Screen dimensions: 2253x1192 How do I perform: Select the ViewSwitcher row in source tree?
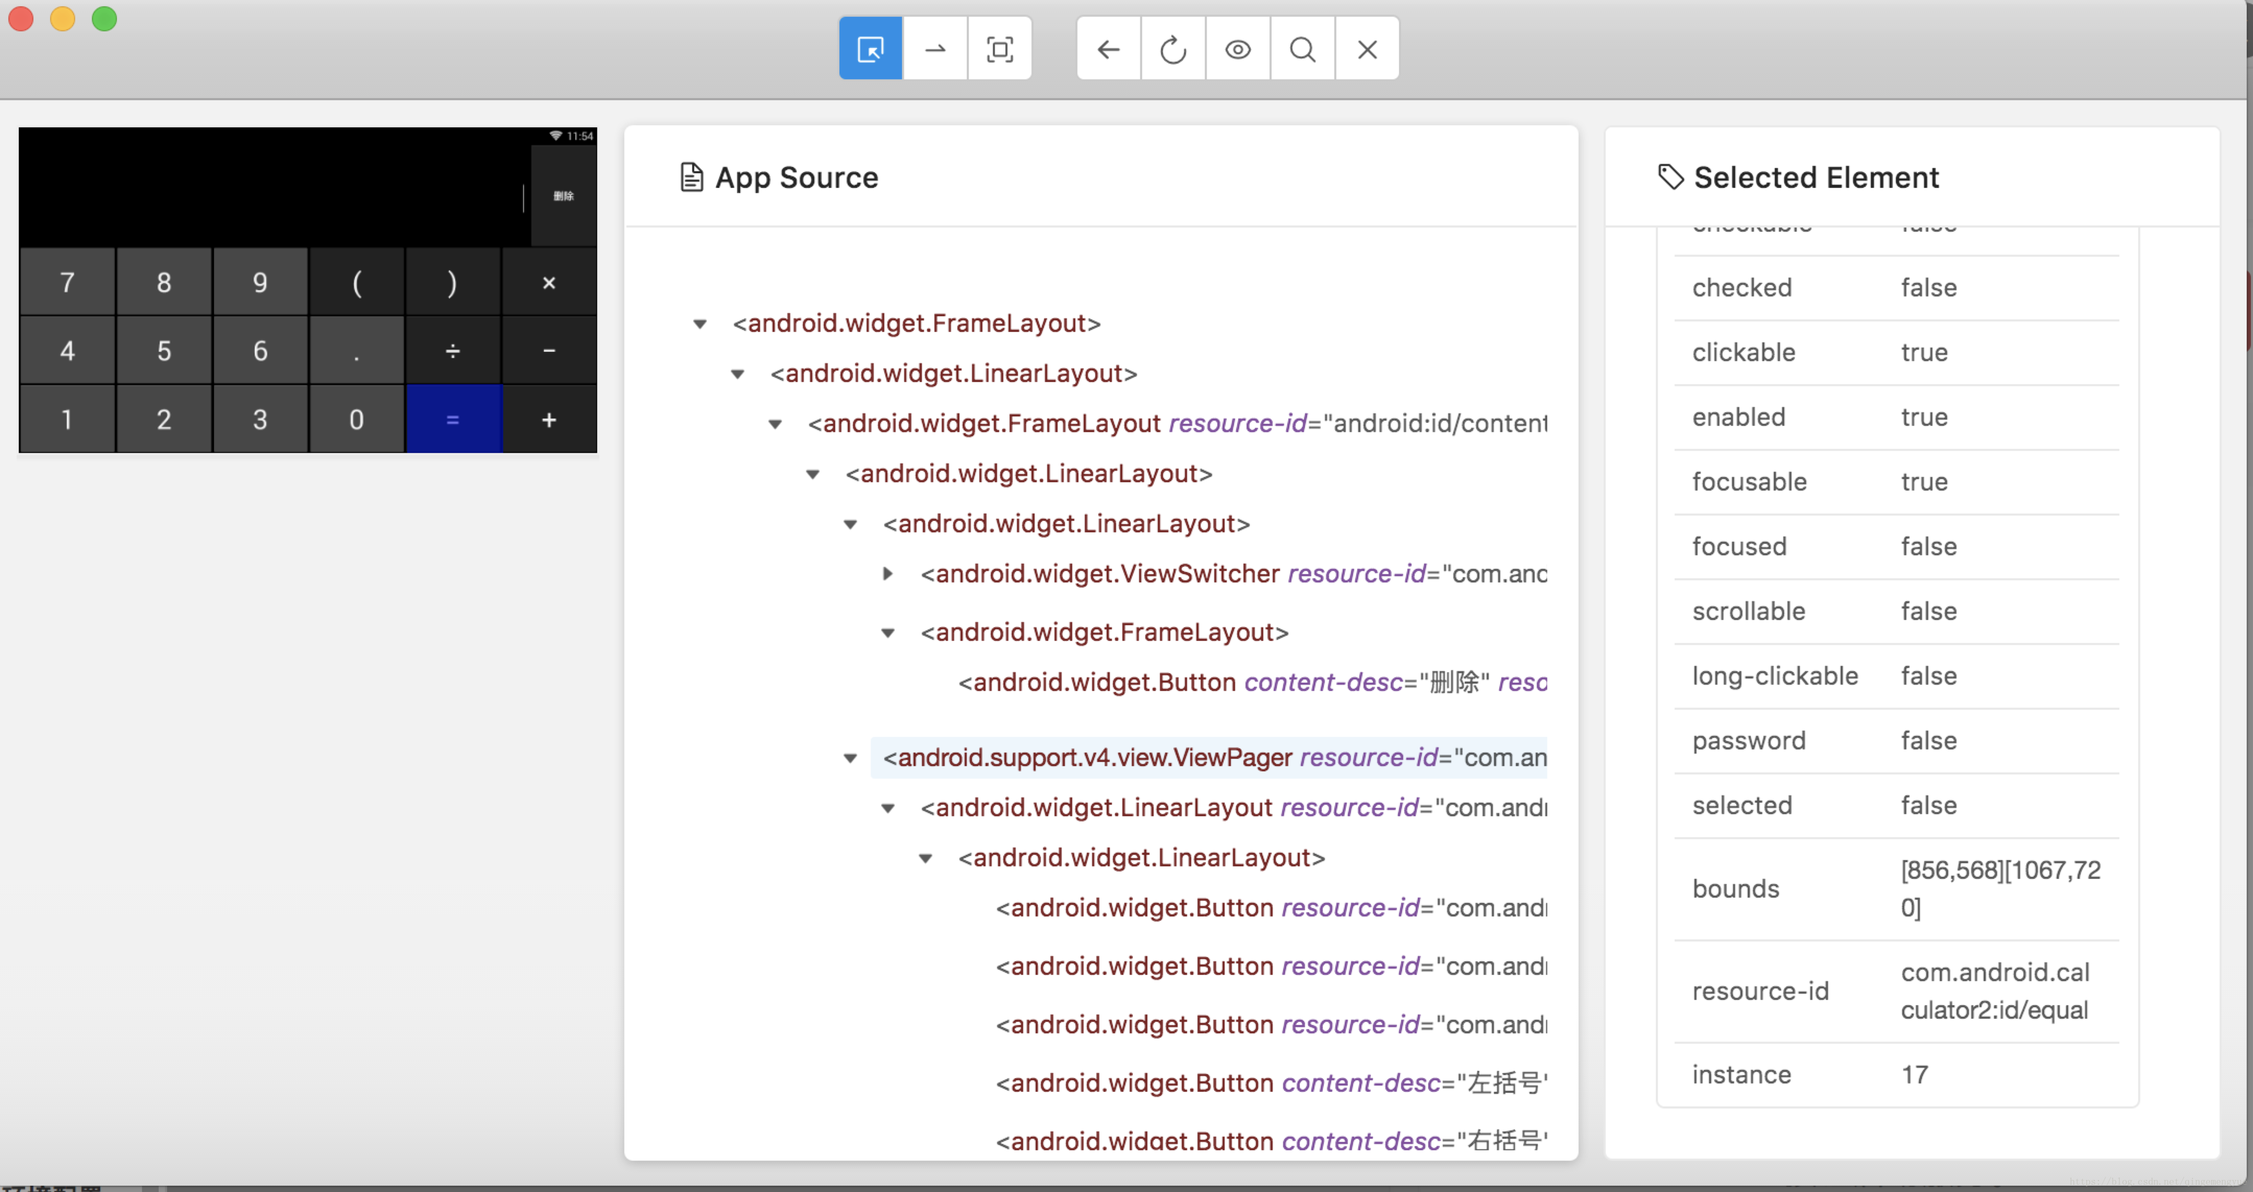(1233, 574)
